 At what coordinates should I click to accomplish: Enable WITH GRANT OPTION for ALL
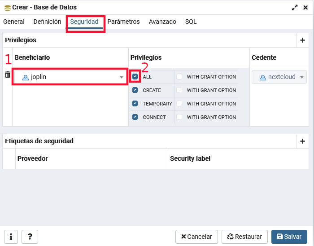(x=179, y=77)
